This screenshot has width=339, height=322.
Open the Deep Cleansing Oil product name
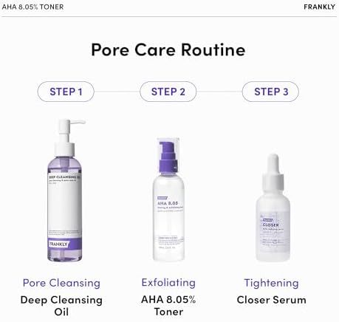[x=61, y=306]
